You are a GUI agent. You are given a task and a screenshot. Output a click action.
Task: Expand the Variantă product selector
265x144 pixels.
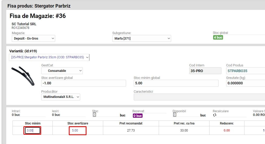click(x=49, y=57)
